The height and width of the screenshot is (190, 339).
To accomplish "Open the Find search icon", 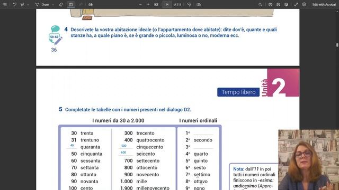I will (260, 4).
